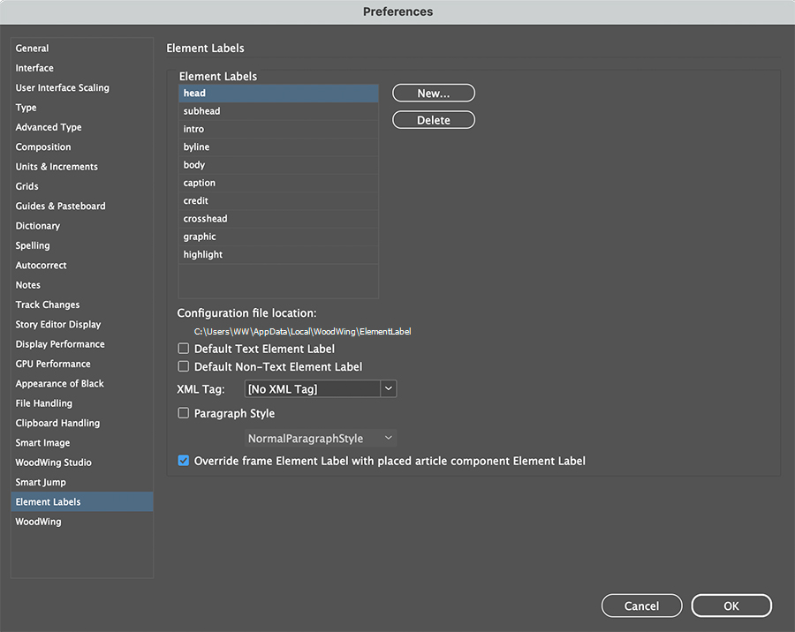Open Spelling preferences
795x632 pixels.
click(82, 245)
